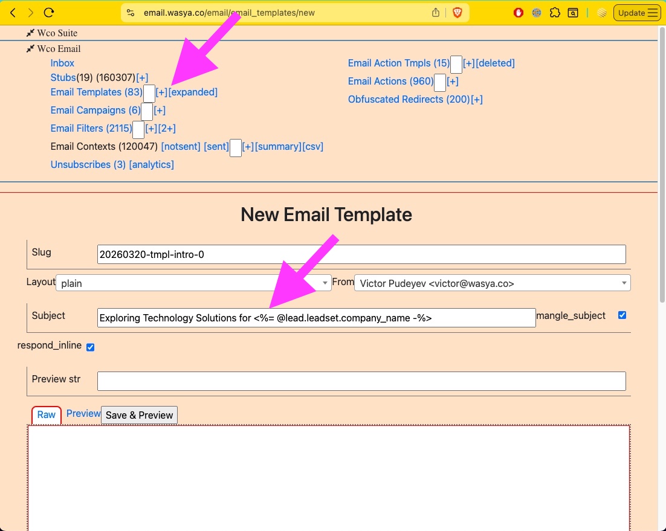Click the Brave Shields icon in the address bar
Viewport: 666px width, 531px height.
(457, 12)
